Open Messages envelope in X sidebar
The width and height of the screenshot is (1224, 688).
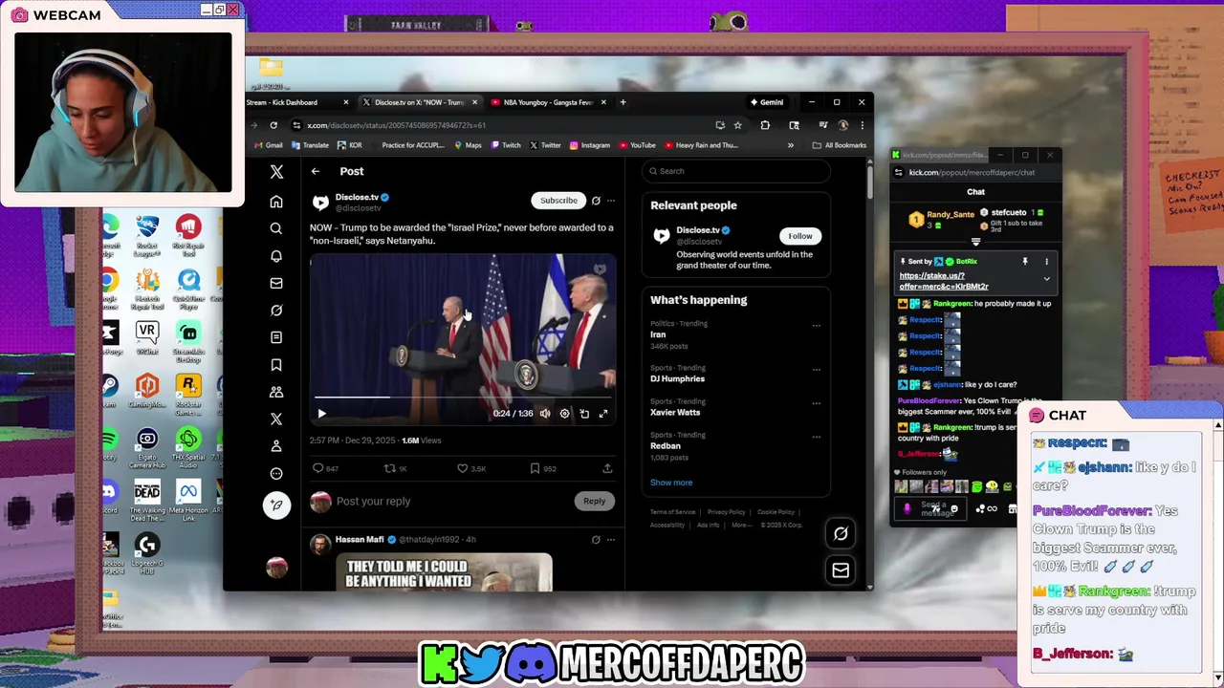coord(276,283)
